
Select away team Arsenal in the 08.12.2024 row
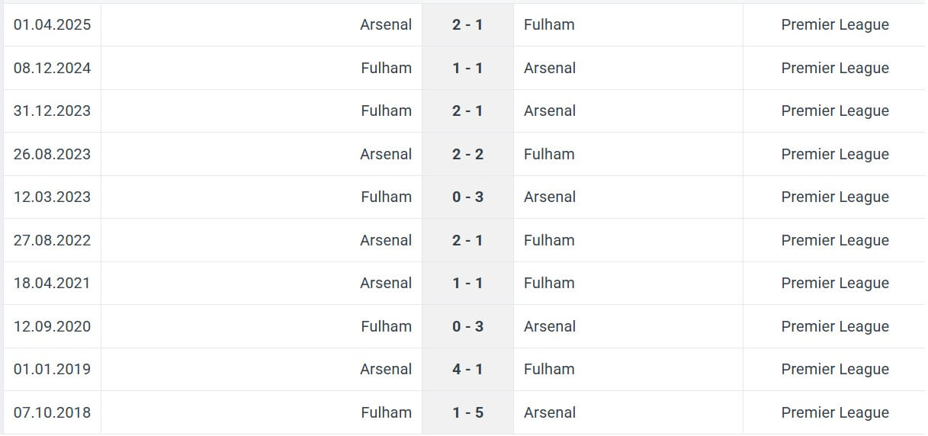click(x=550, y=68)
